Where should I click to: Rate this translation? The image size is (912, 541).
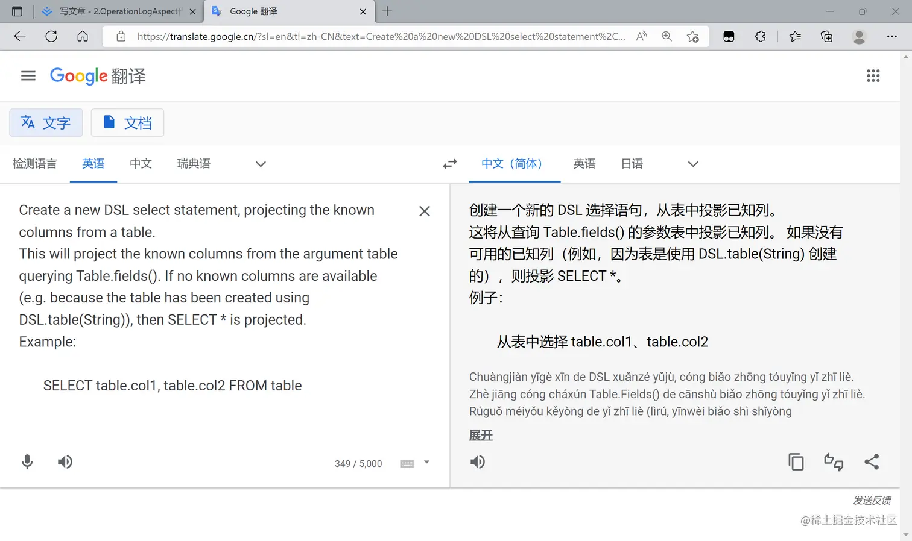pyautogui.click(x=834, y=462)
